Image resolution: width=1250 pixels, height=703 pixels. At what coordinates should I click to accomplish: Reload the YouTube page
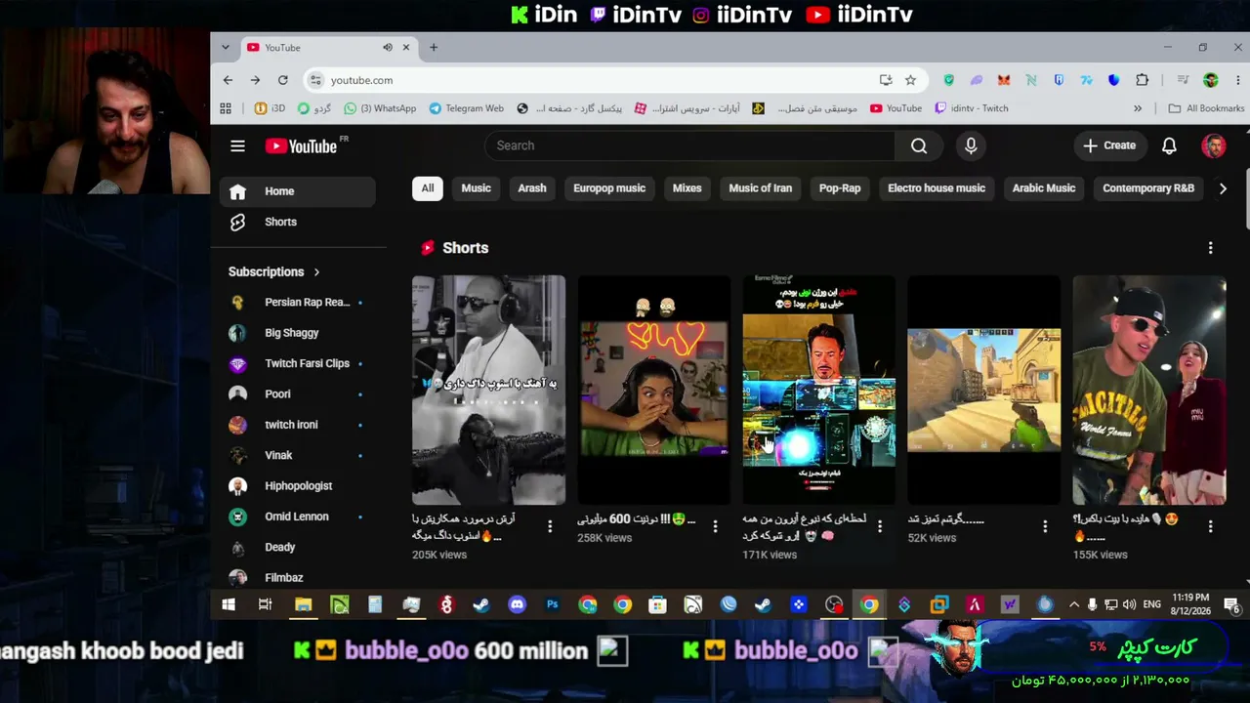pos(283,80)
